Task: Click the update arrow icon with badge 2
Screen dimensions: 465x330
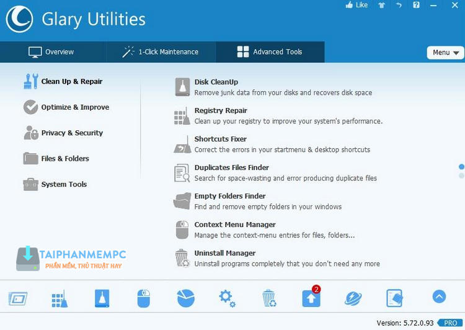Action: pyautogui.click(x=311, y=298)
